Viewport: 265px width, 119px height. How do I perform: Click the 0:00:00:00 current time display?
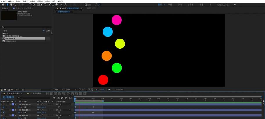(8, 97)
